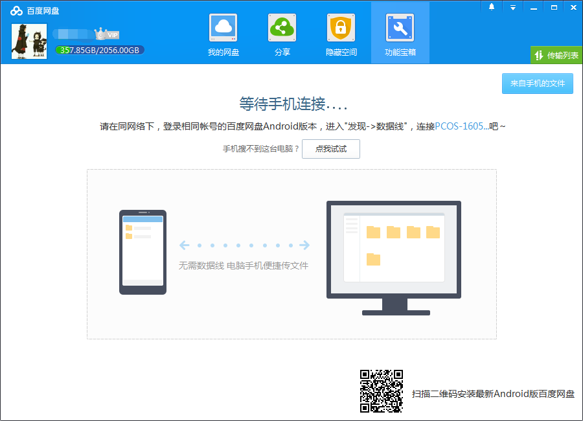Maximize the Baidu Netdisk window
The width and height of the screenshot is (583, 421).
[x=555, y=7]
